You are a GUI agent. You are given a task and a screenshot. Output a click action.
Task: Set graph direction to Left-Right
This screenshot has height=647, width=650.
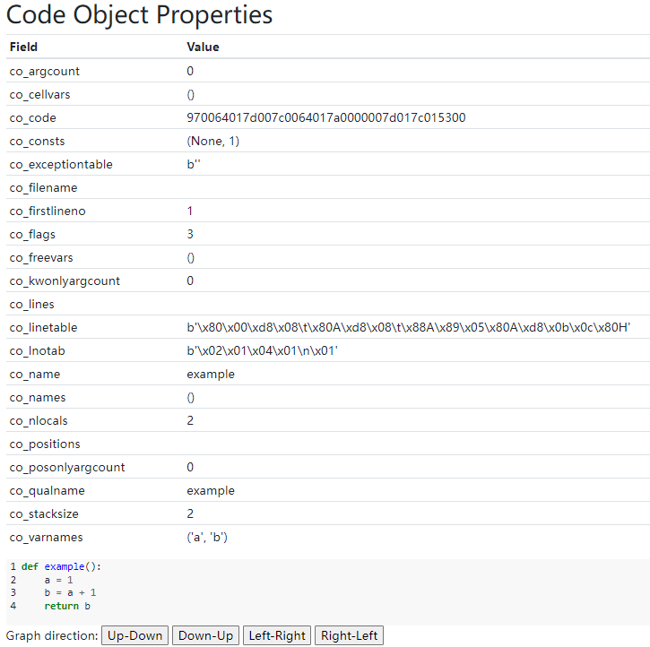click(277, 635)
